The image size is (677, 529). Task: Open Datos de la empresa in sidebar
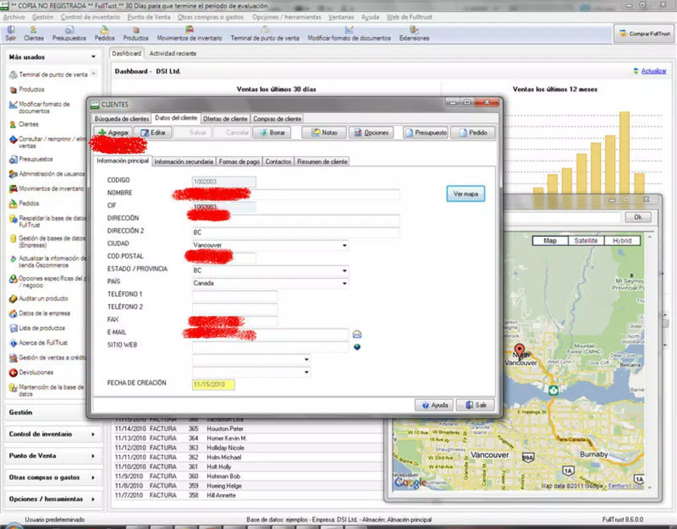click(40, 313)
